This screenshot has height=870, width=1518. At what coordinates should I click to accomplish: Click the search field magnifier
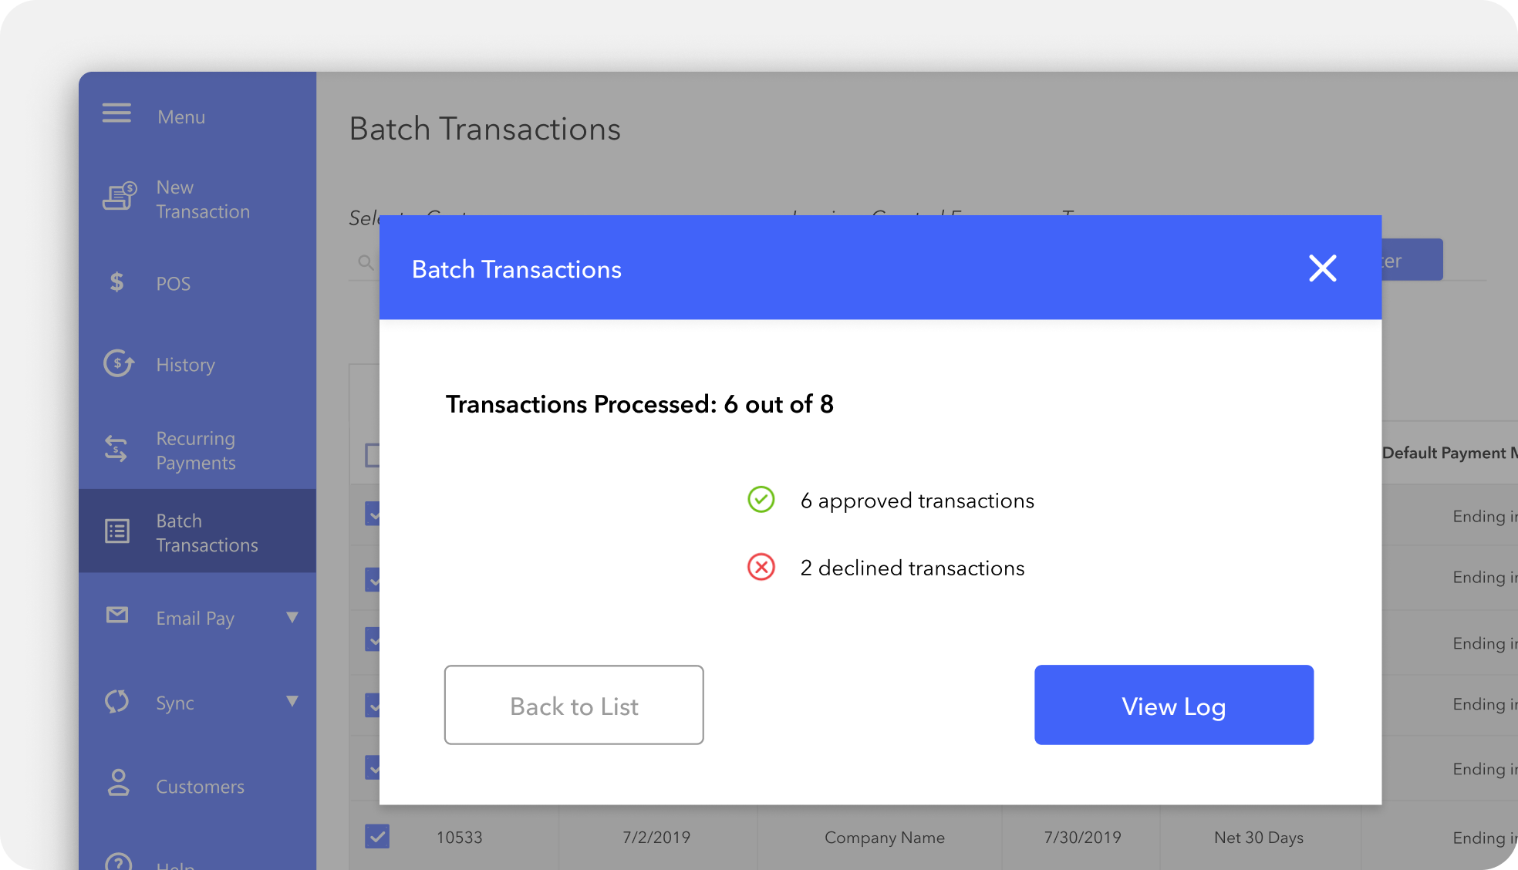pos(366,262)
